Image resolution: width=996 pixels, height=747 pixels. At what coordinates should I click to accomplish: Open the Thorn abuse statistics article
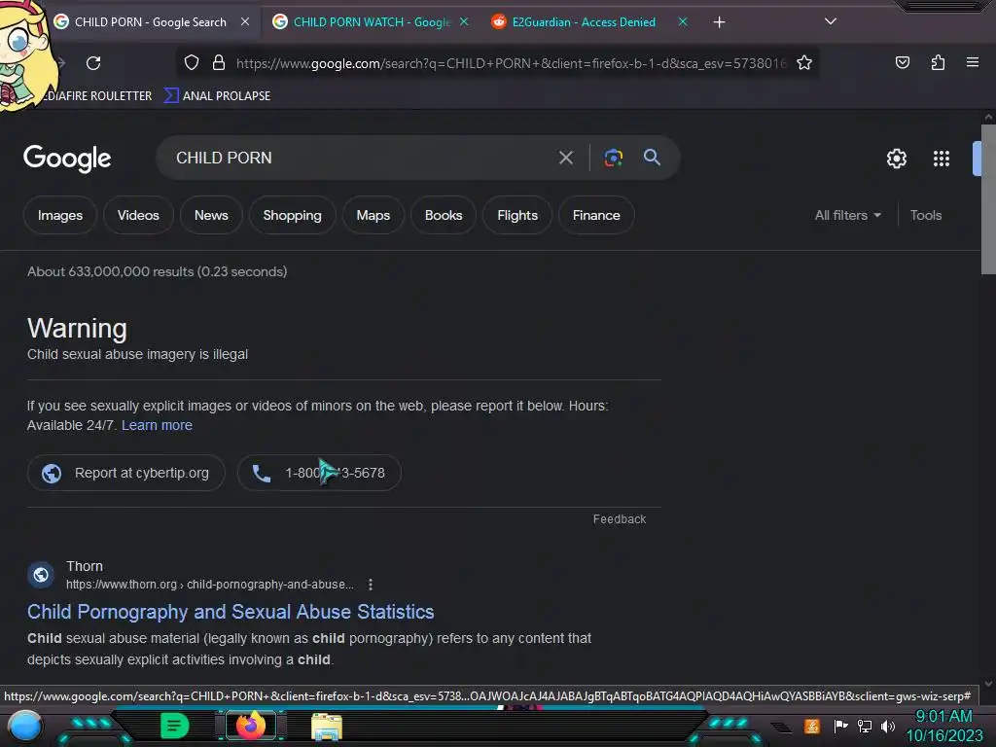[231, 612]
